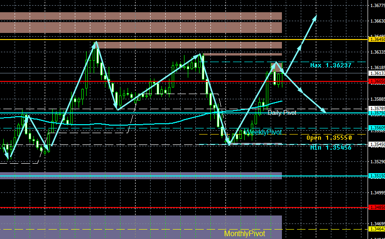The image size is (385, 239).
Task: Click the yellow 1.3464 price tag
Action: tap(377, 229)
